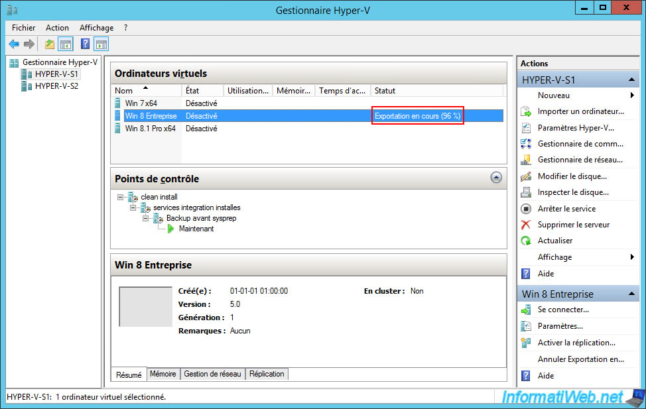Image resolution: width=646 pixels, height=409 pixels.
Task: Open the Affichage menu in menu bar
Action: 96,28
